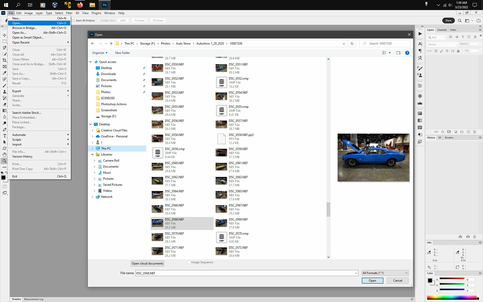
Task: Check Zoom All Windows option
Action: tap(74, 21)
